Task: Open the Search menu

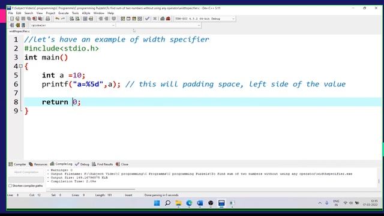Action: click(x=29, y=13)
